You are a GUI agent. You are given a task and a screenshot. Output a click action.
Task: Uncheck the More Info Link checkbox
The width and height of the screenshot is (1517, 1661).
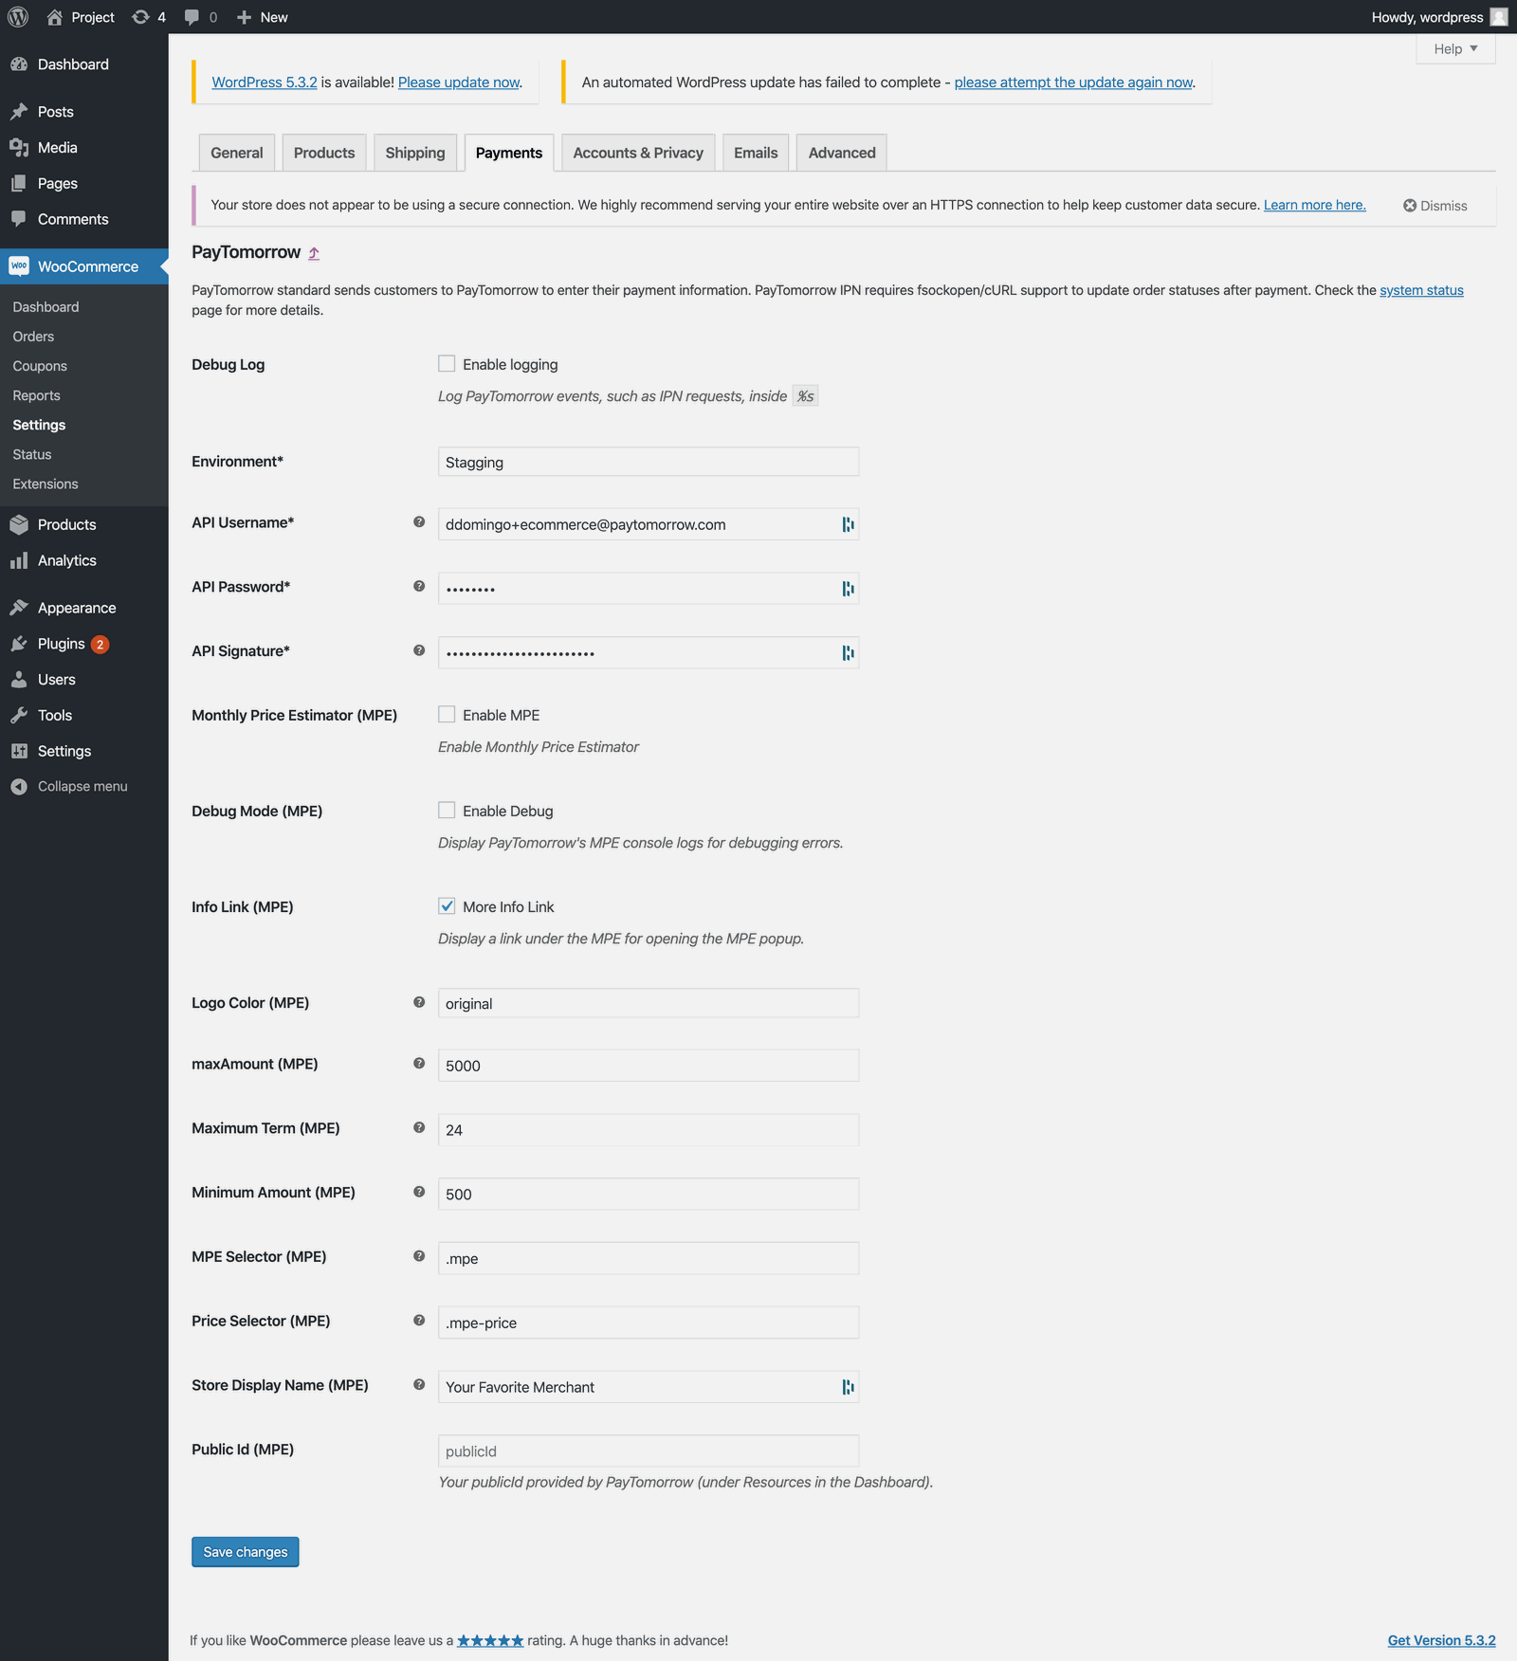[447, 905]
